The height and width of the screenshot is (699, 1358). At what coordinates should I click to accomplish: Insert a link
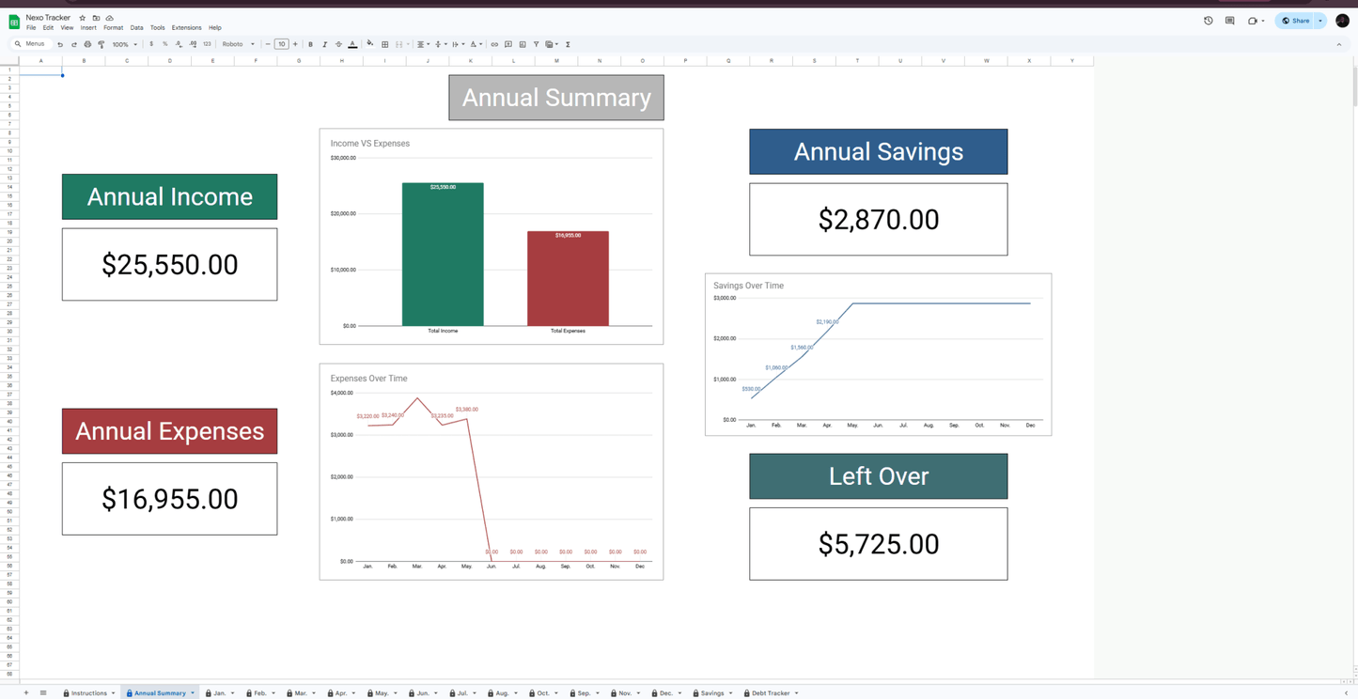(494, 44)
